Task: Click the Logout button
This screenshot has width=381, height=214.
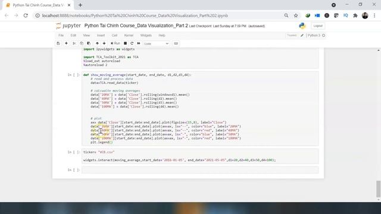Action: [x=318, y=26]
